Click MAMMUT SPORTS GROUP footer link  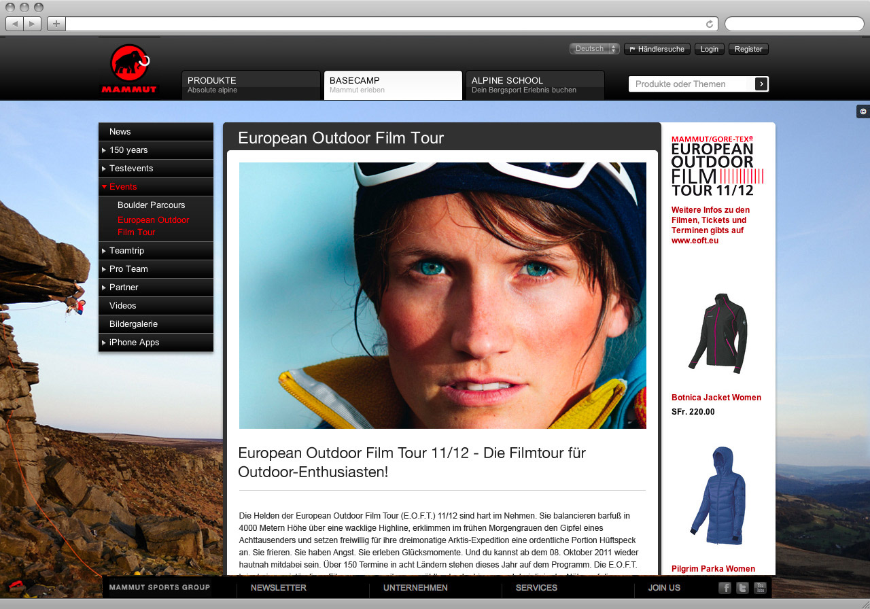[x=159, y=587]
